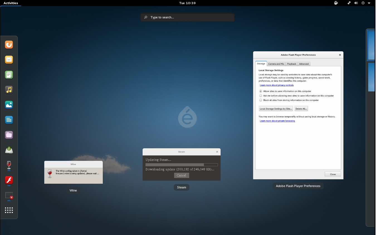
Task: Select Allow sites to save information radio button
Action: [x=261, y=91]
